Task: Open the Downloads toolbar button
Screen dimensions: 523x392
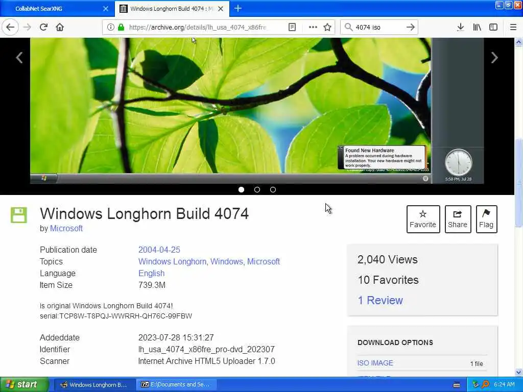Action: pyautogui.click(x=460, y=27)
